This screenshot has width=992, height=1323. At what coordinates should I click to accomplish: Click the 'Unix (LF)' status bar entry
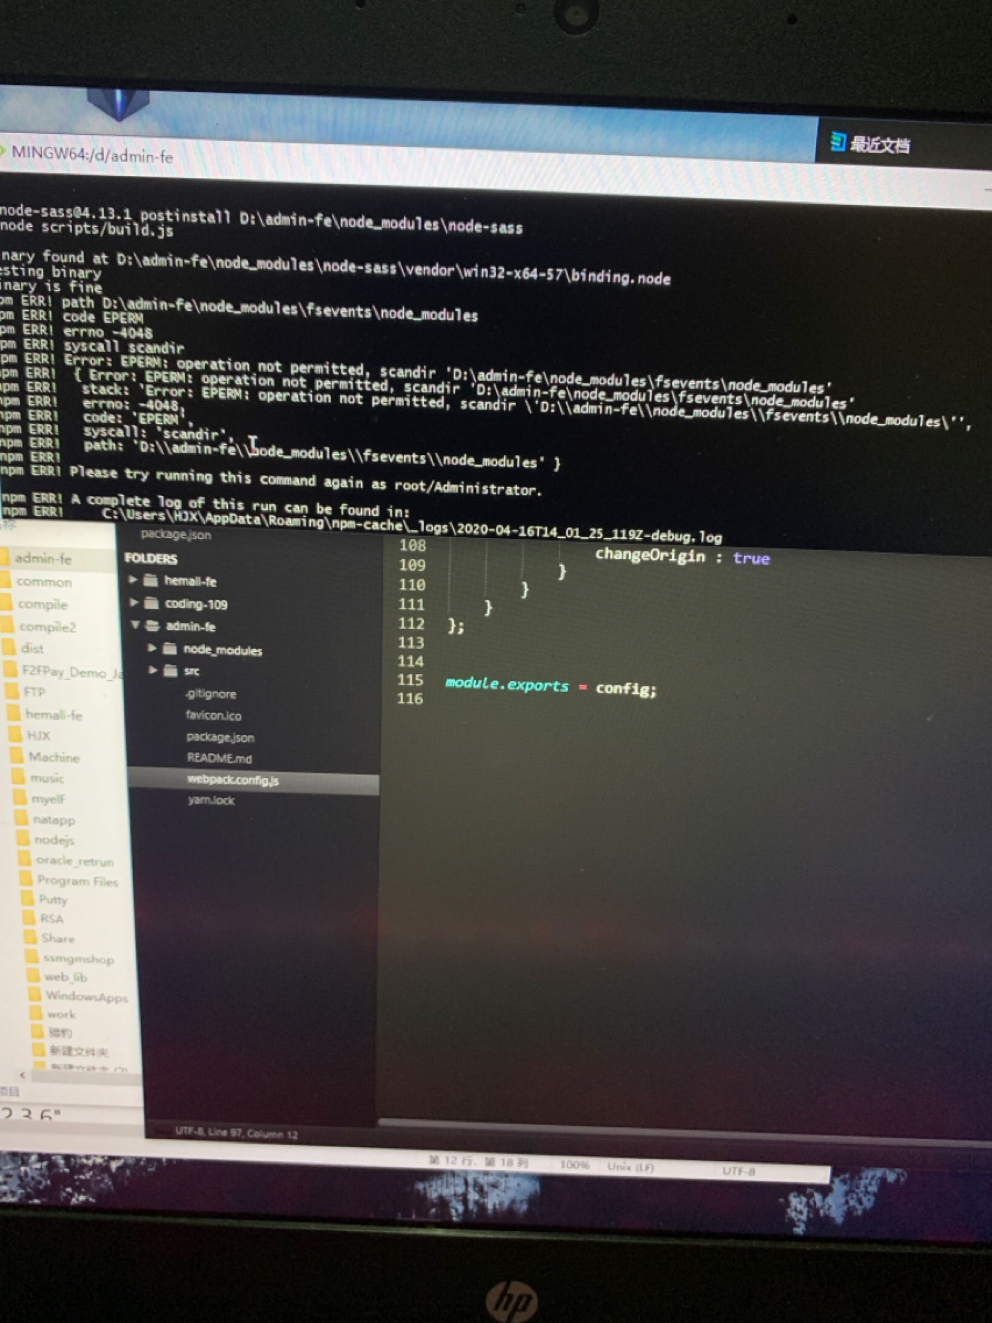point(630,1167)
